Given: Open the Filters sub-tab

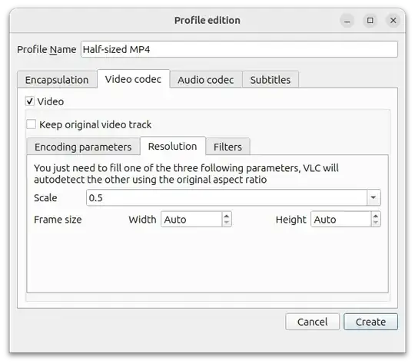Looking at the screenshot, I should click(227, 147).
